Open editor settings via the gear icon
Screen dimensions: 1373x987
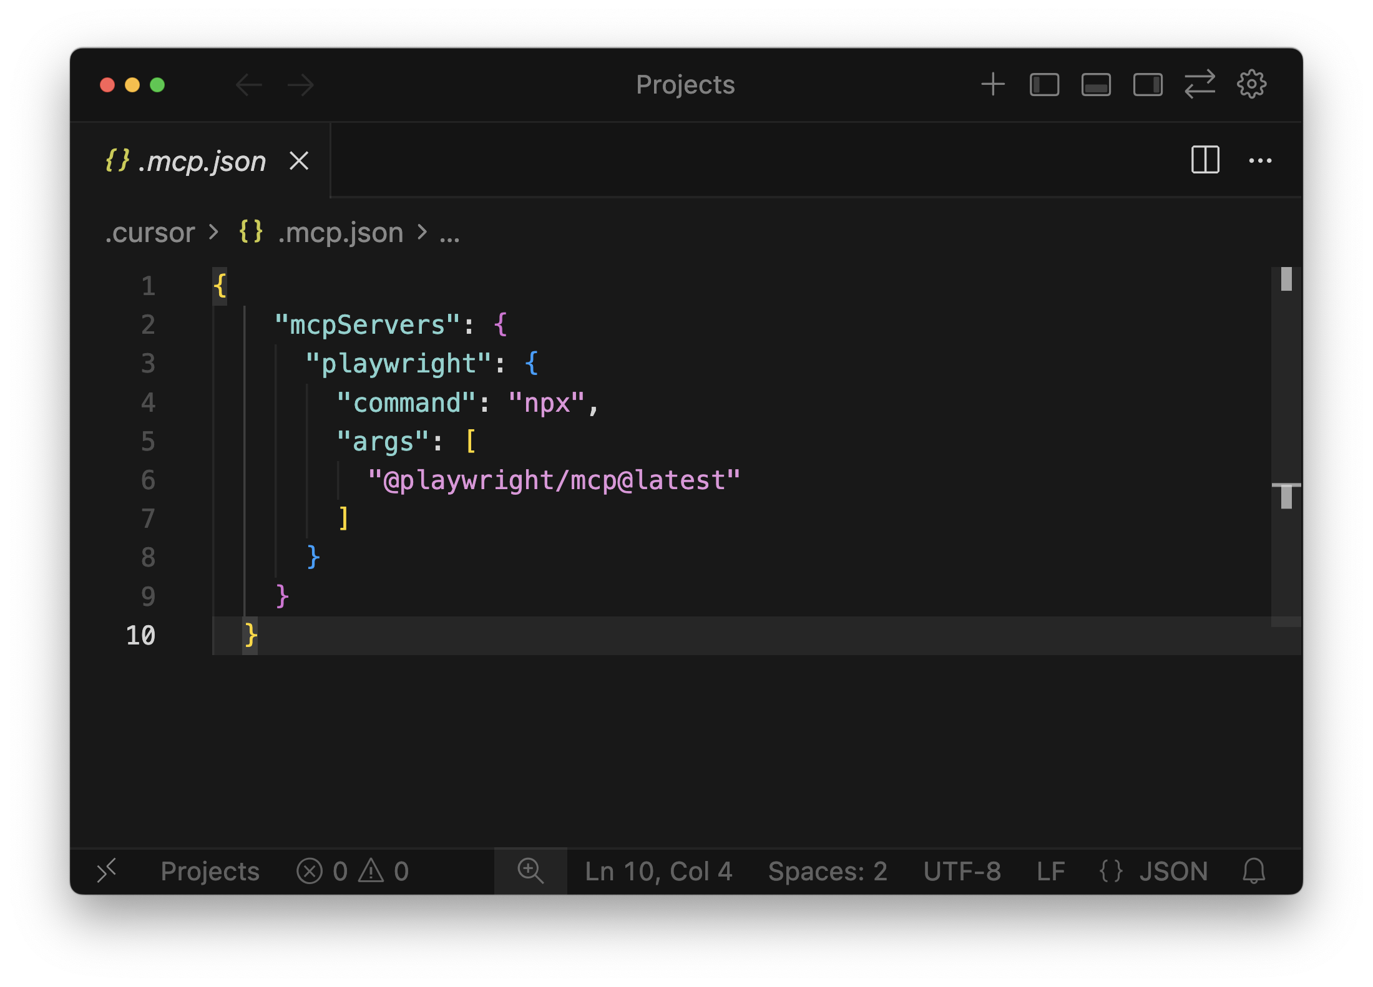click(x=1252, y=85)
